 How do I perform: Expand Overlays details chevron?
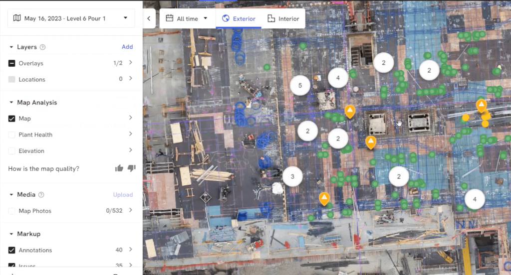(x=131, y=62)
